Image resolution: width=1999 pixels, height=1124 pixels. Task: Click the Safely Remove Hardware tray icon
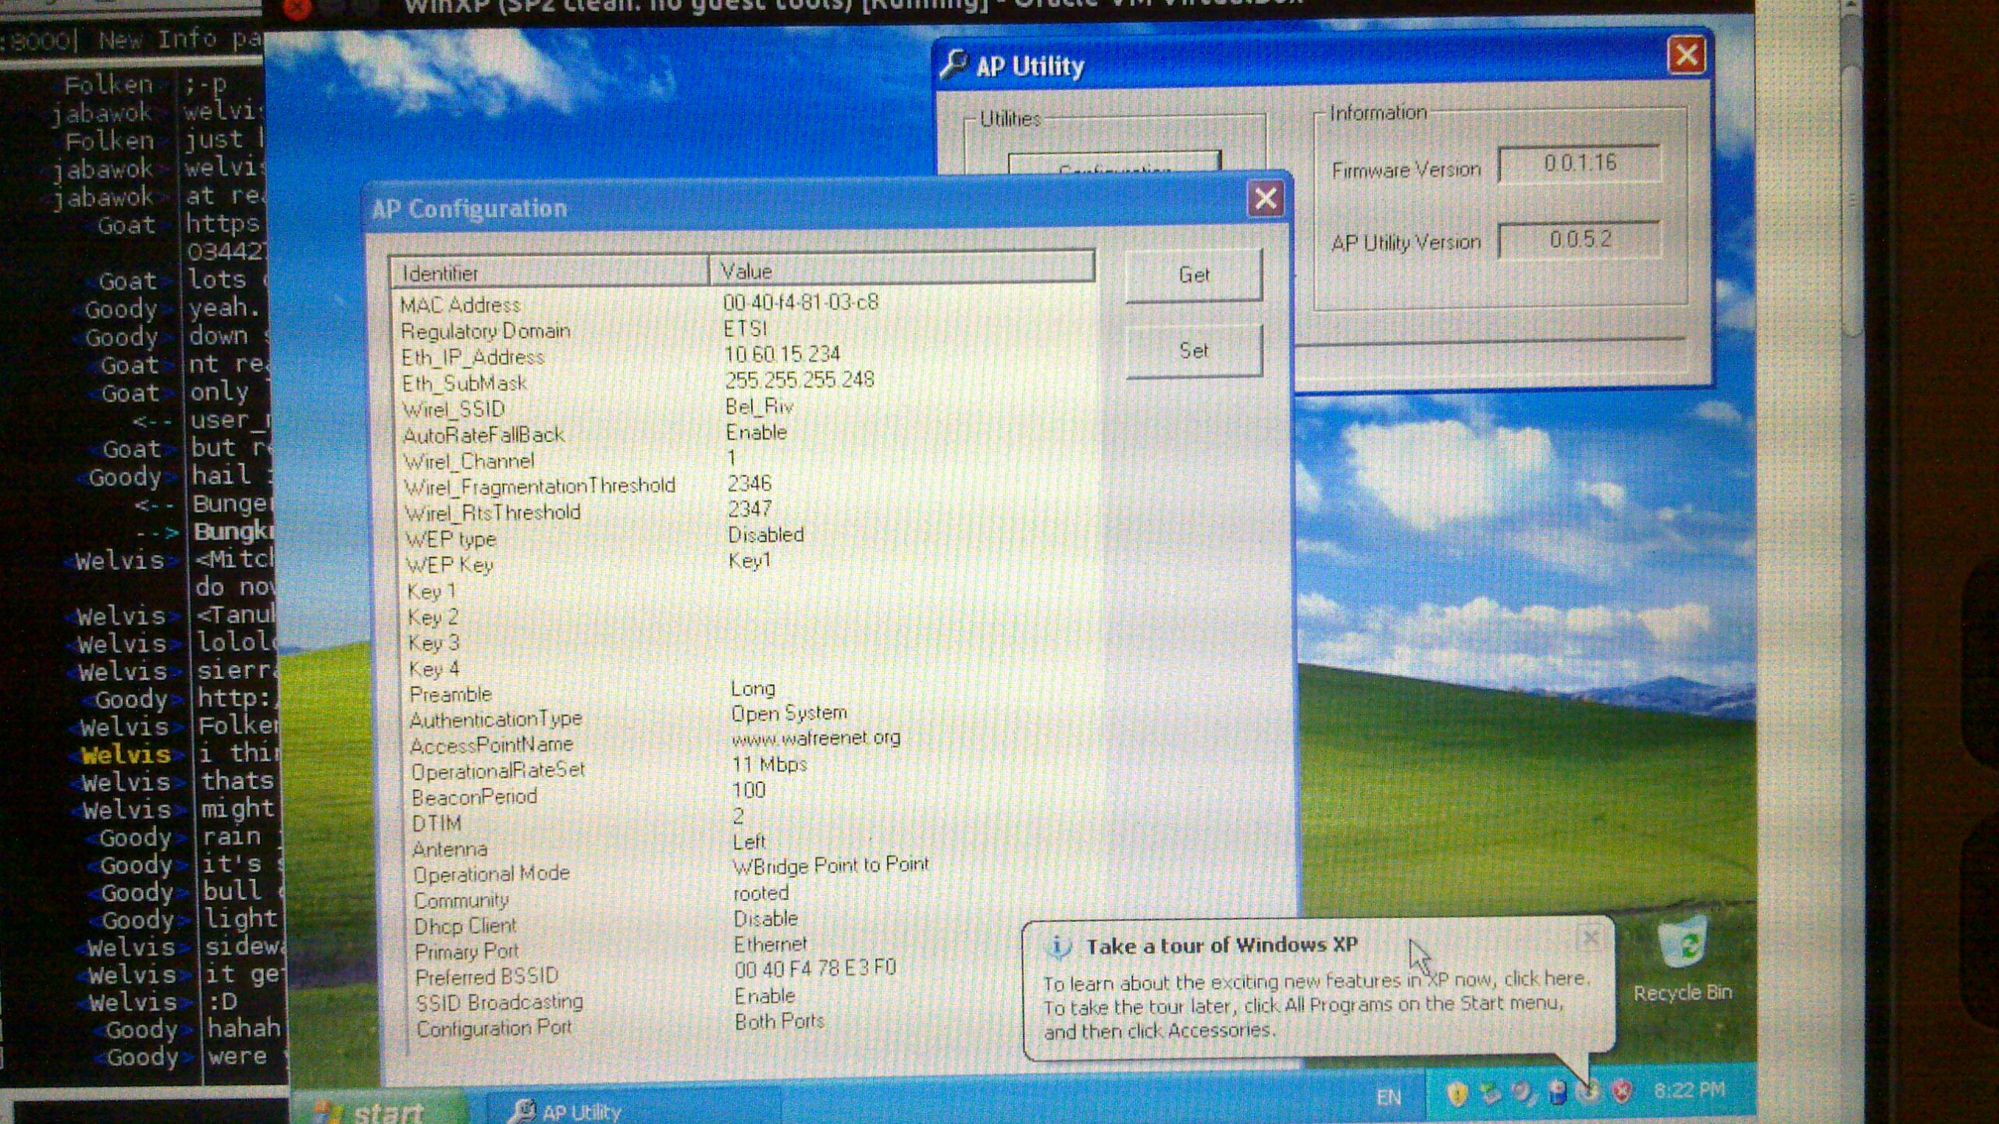tap(1491, 1094)
